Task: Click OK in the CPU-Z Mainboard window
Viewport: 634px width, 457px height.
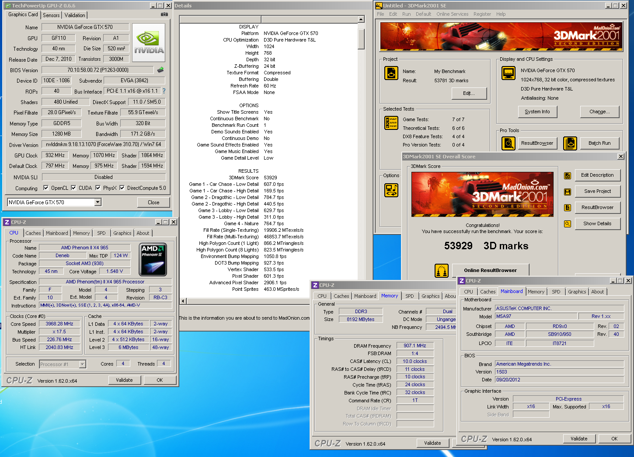Action: [614, 439]
